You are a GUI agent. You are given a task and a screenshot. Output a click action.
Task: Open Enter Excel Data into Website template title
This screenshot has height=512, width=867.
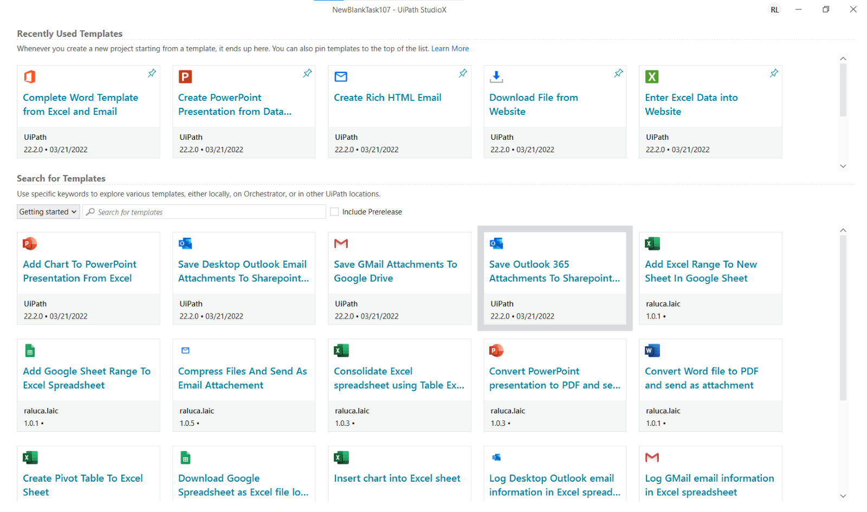pyautogui.click(x=691, y=105)
